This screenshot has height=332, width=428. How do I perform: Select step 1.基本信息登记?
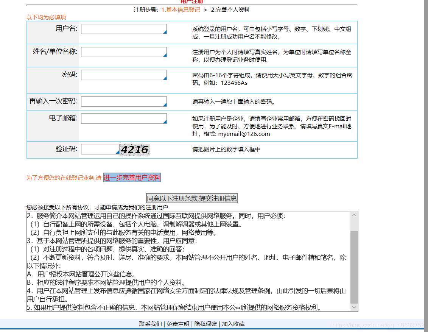click(181, 10)
